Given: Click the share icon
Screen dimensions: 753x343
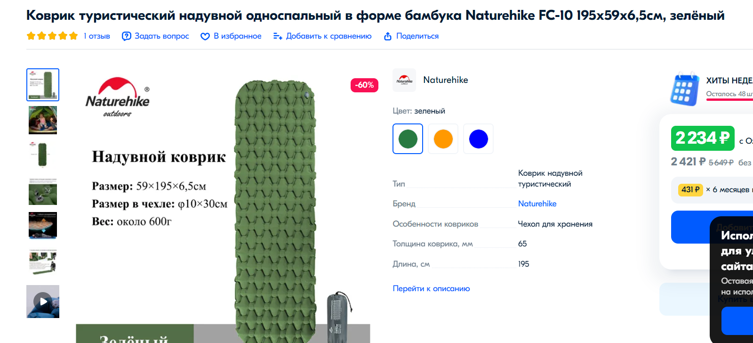Looking at the screenshot, I should point(388,36).
